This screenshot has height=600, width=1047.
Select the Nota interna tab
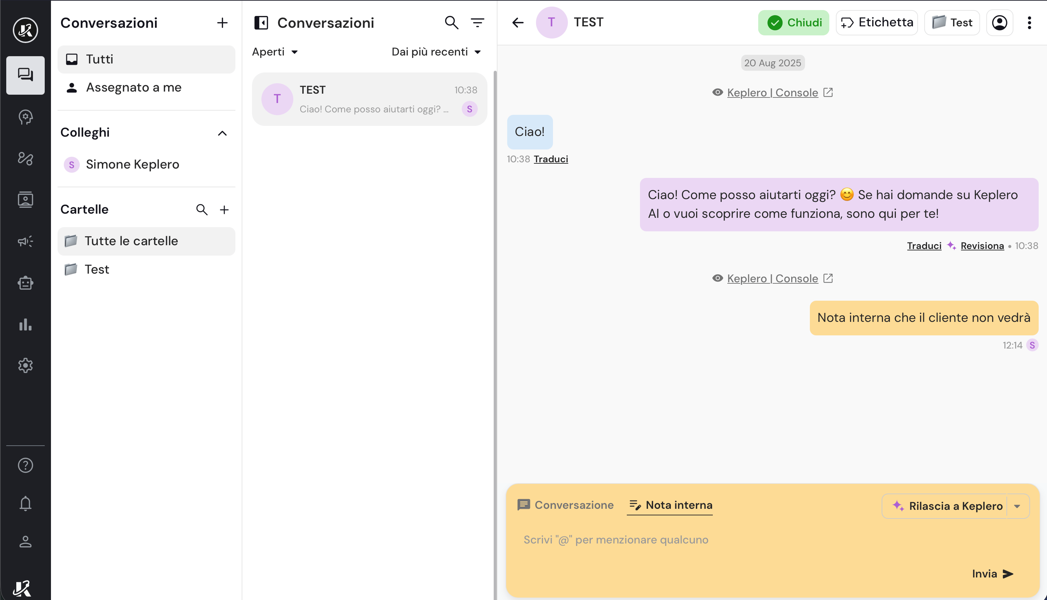coord(670,505)
